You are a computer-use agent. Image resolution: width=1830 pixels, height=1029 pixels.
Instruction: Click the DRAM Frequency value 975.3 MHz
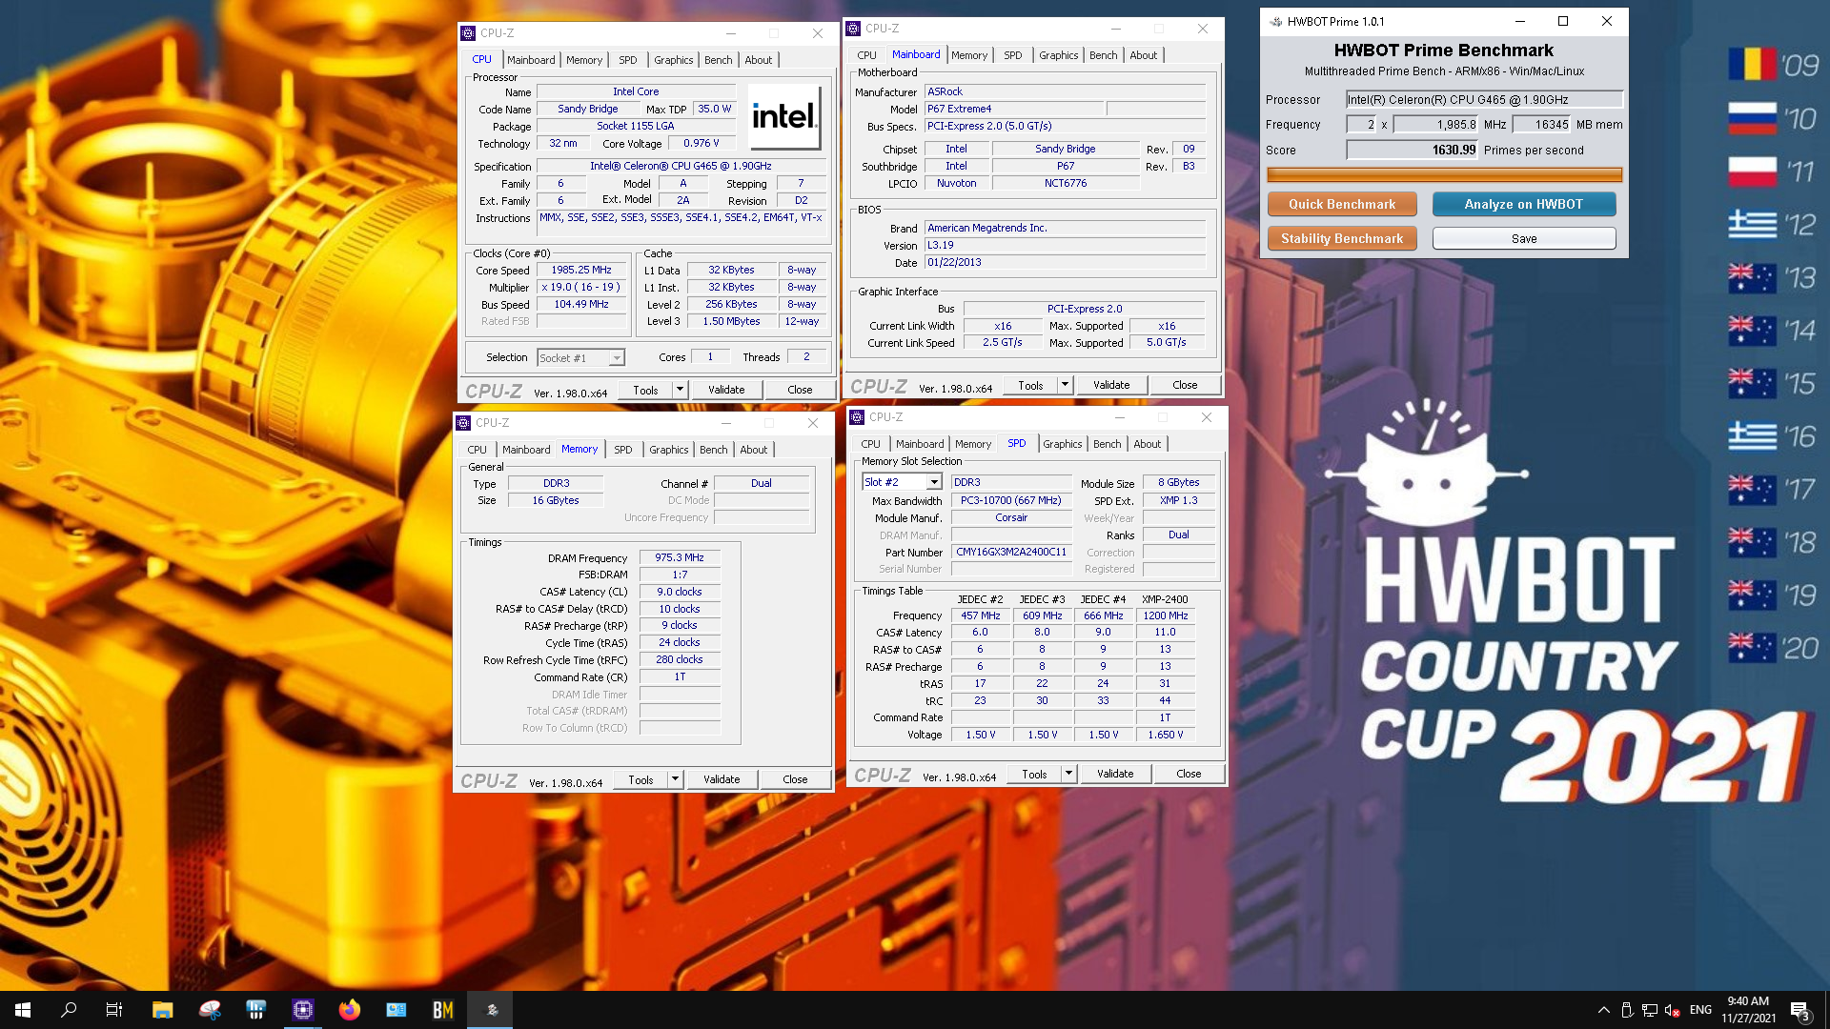coord(680,557)
